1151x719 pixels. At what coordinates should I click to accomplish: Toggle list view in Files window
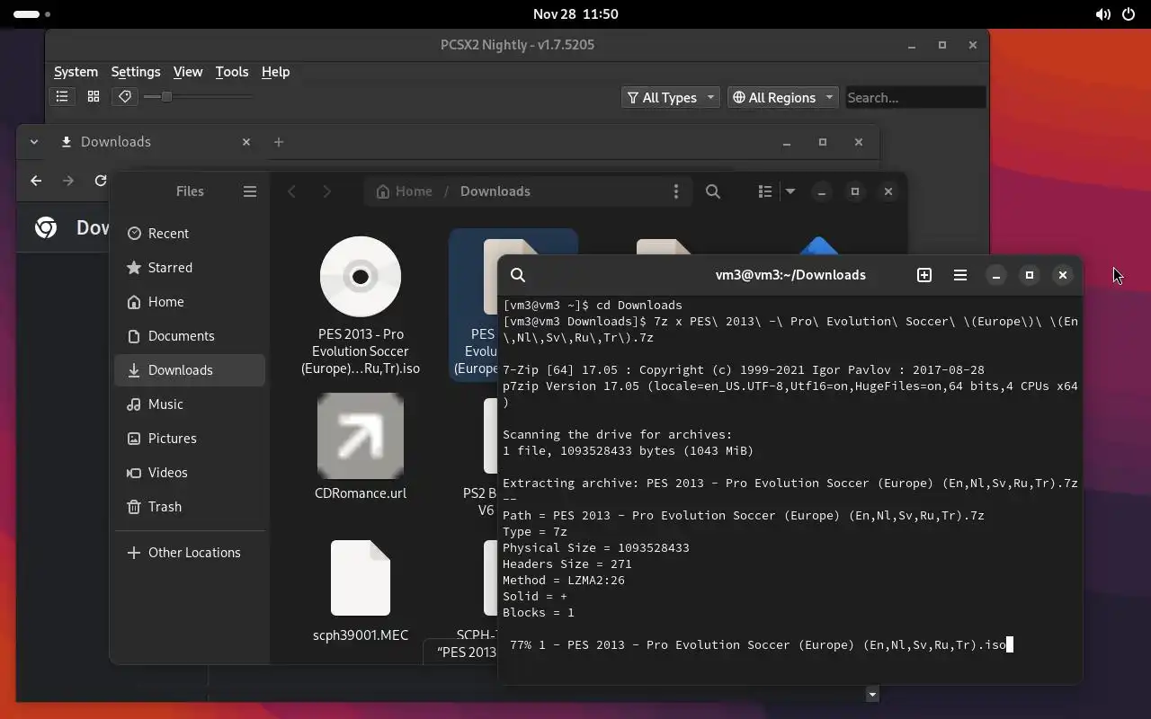click(x=765, y=191)
